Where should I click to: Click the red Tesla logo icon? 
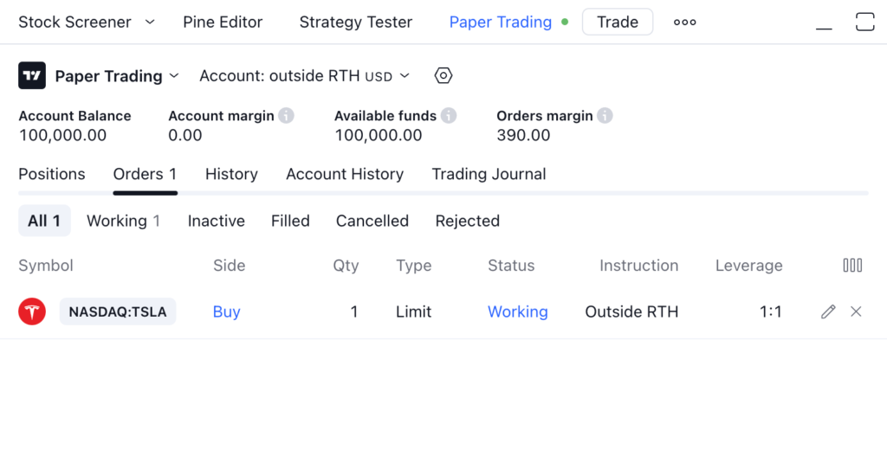coord(32,311)
